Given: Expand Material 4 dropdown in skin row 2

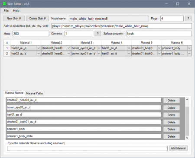Looking at the screenshot, I should pos(129,54).
